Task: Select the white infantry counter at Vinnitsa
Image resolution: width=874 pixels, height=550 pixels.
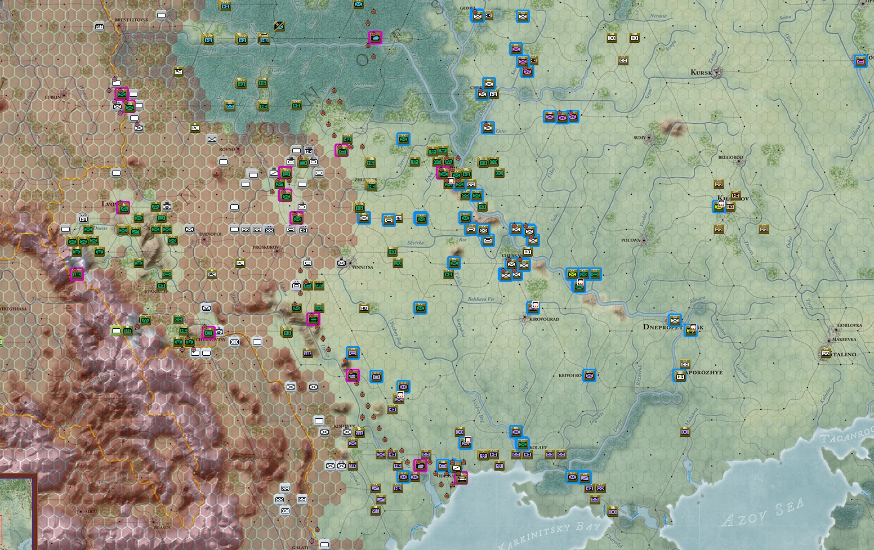Action: click(x=341, y=263)
